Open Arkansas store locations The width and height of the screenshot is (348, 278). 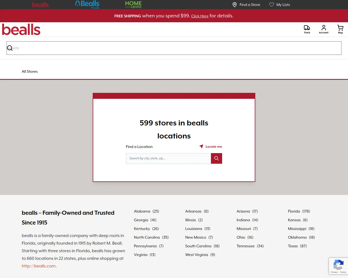click(x=197, y=211)
